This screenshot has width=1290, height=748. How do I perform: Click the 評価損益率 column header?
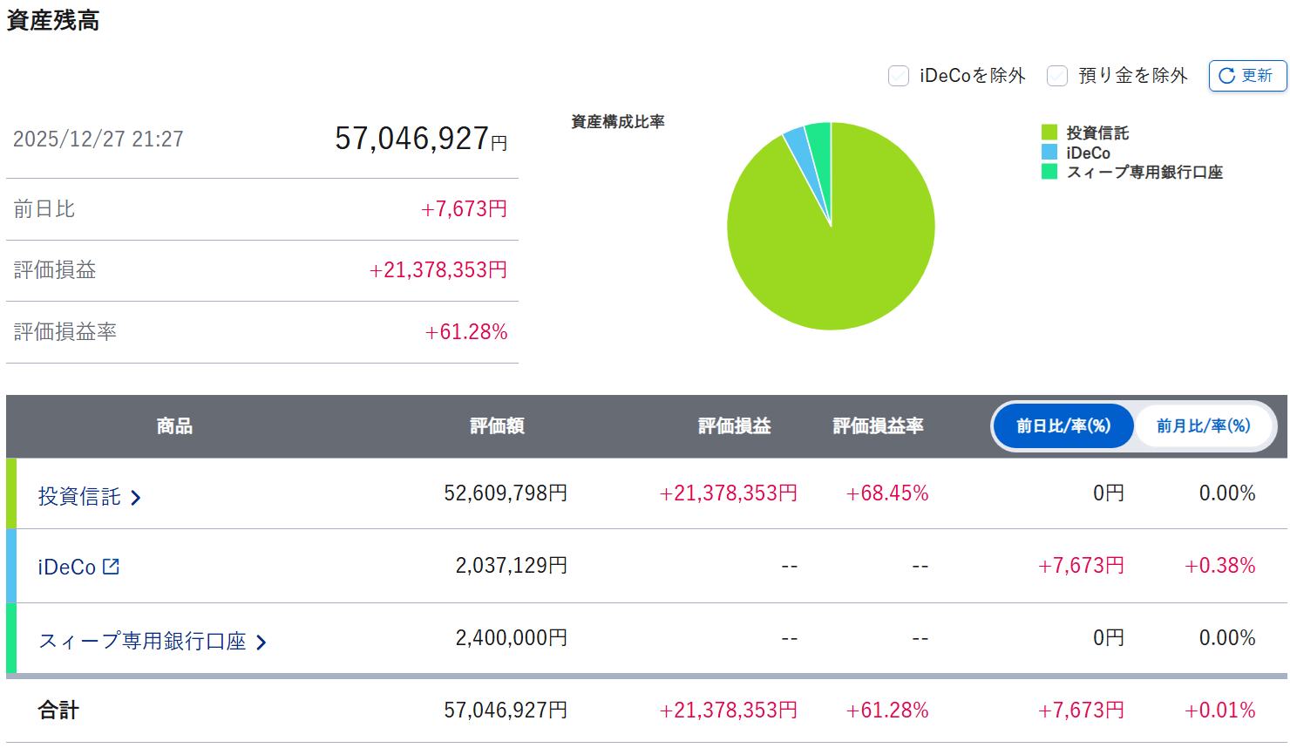point(878,426)
